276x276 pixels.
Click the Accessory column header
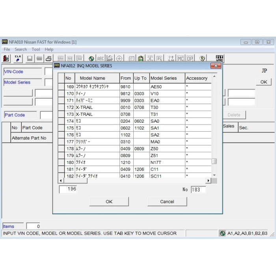[198, 78]
